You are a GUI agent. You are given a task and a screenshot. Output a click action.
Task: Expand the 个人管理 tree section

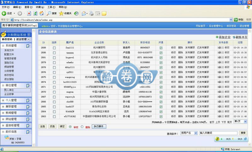point(3,100)
